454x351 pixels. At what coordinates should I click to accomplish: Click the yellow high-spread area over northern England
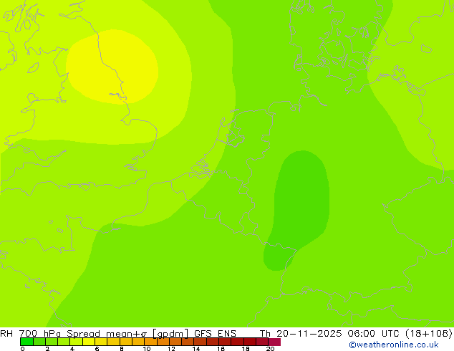(112, 67)
